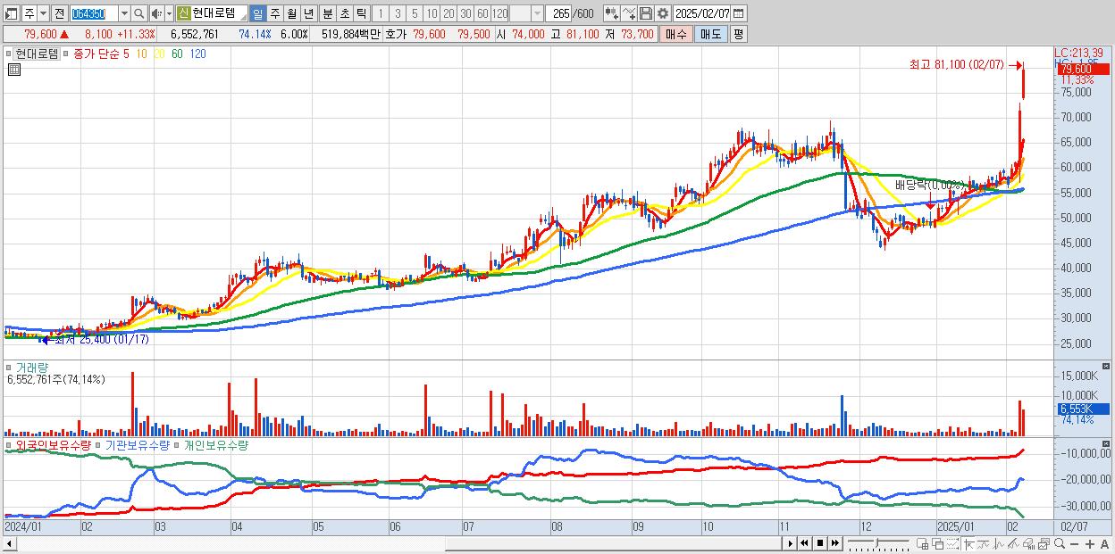Click the eraser with bars icon

point(1028,543)
